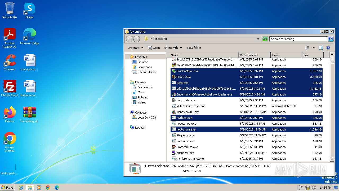
Task: Select Favorites in the navigation pane
Action: pos(141,57)
